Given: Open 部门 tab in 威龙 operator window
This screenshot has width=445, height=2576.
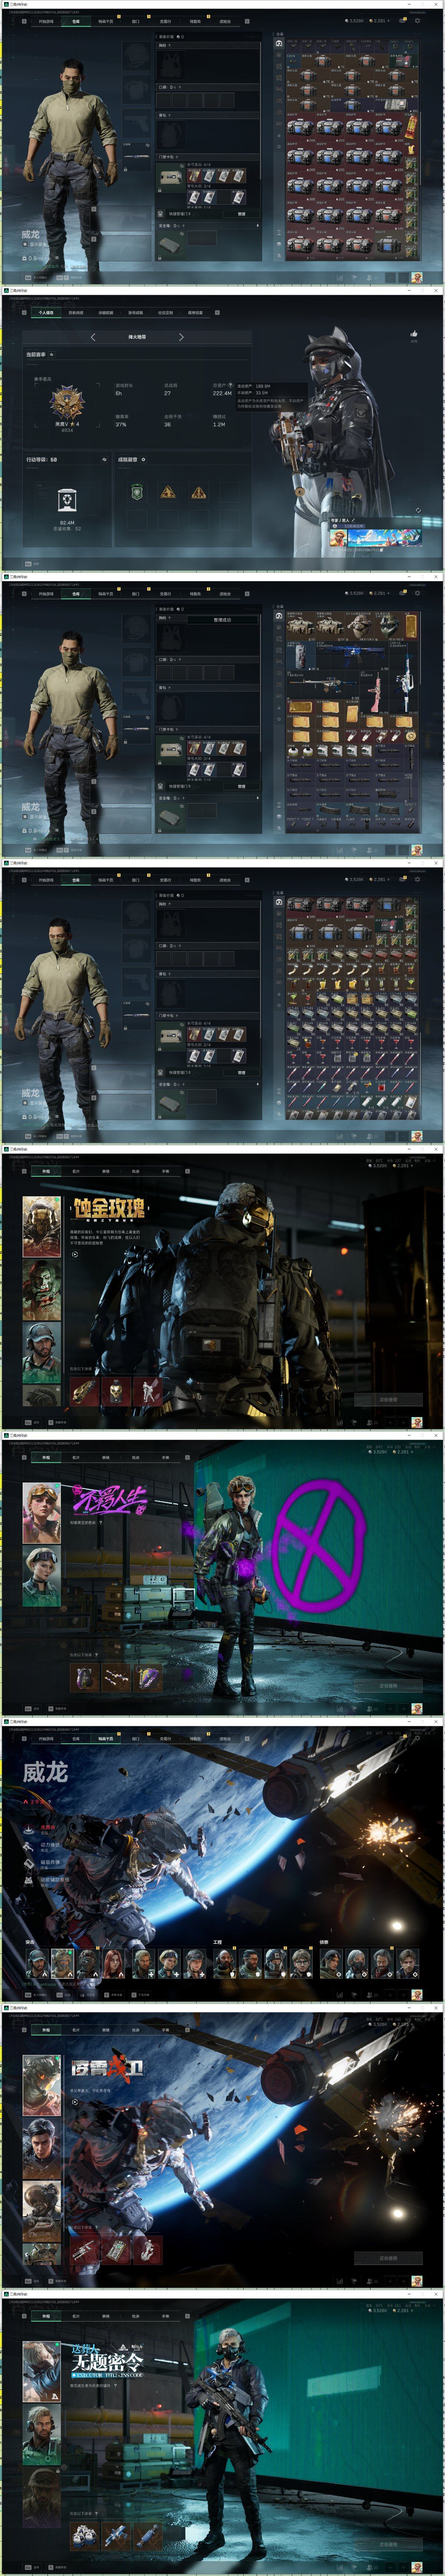Looking at the screenshot, I should point(136,1739).
